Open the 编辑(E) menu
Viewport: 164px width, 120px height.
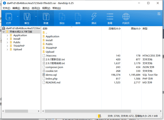pyautogui.click(x=16, y=8)
